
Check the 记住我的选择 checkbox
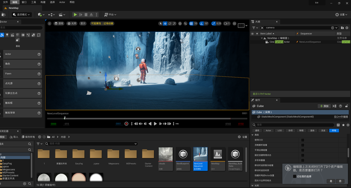[x=294, y=176]
